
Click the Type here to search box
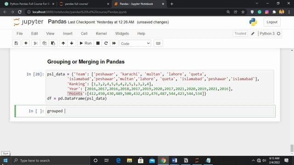point(51,160)
